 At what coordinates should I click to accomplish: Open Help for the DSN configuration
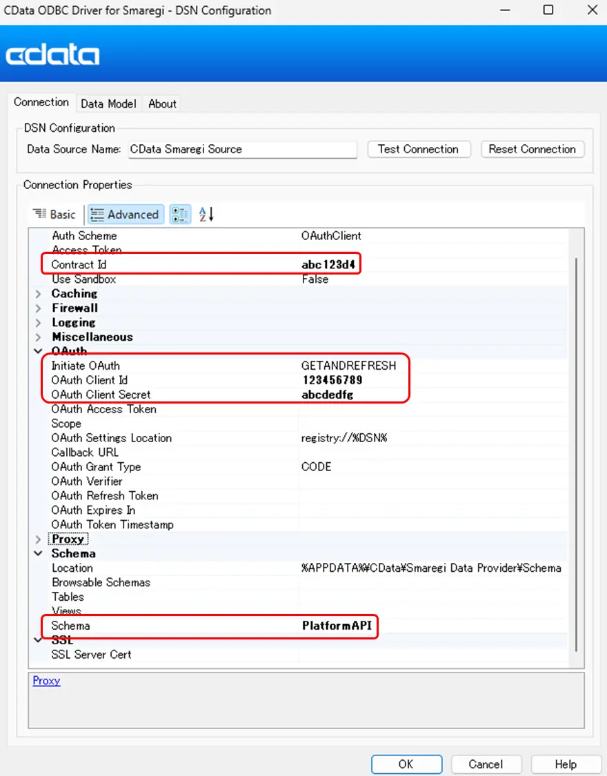(566, 764)
